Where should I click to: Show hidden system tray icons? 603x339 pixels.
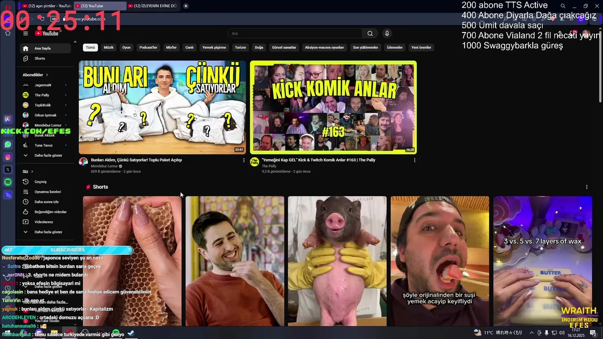[x=530, y=333]
